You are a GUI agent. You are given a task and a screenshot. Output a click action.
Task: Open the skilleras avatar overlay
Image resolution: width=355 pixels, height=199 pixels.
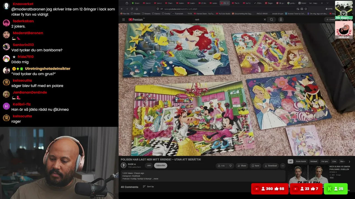pyautogui.click(x=344, y=30)
